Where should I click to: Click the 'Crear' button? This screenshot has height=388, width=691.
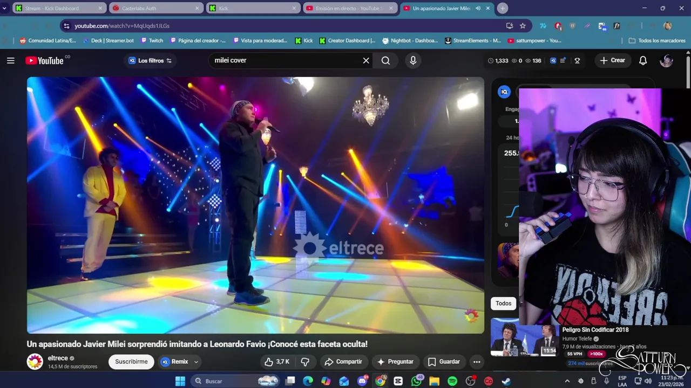(612, 60)
